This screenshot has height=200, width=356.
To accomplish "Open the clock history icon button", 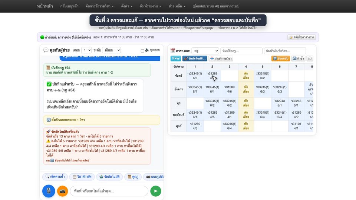I will 310,58.
